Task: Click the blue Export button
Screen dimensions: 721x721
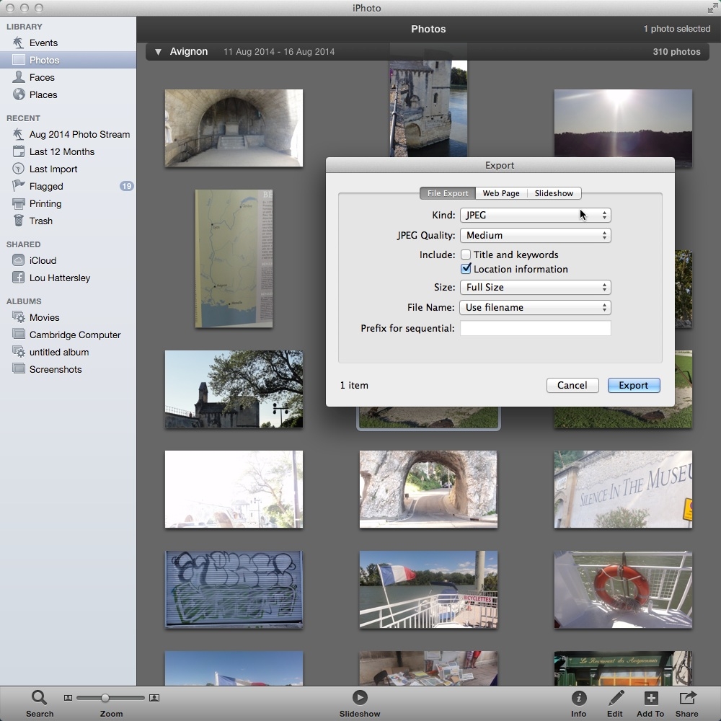Action: pos(634,385)
